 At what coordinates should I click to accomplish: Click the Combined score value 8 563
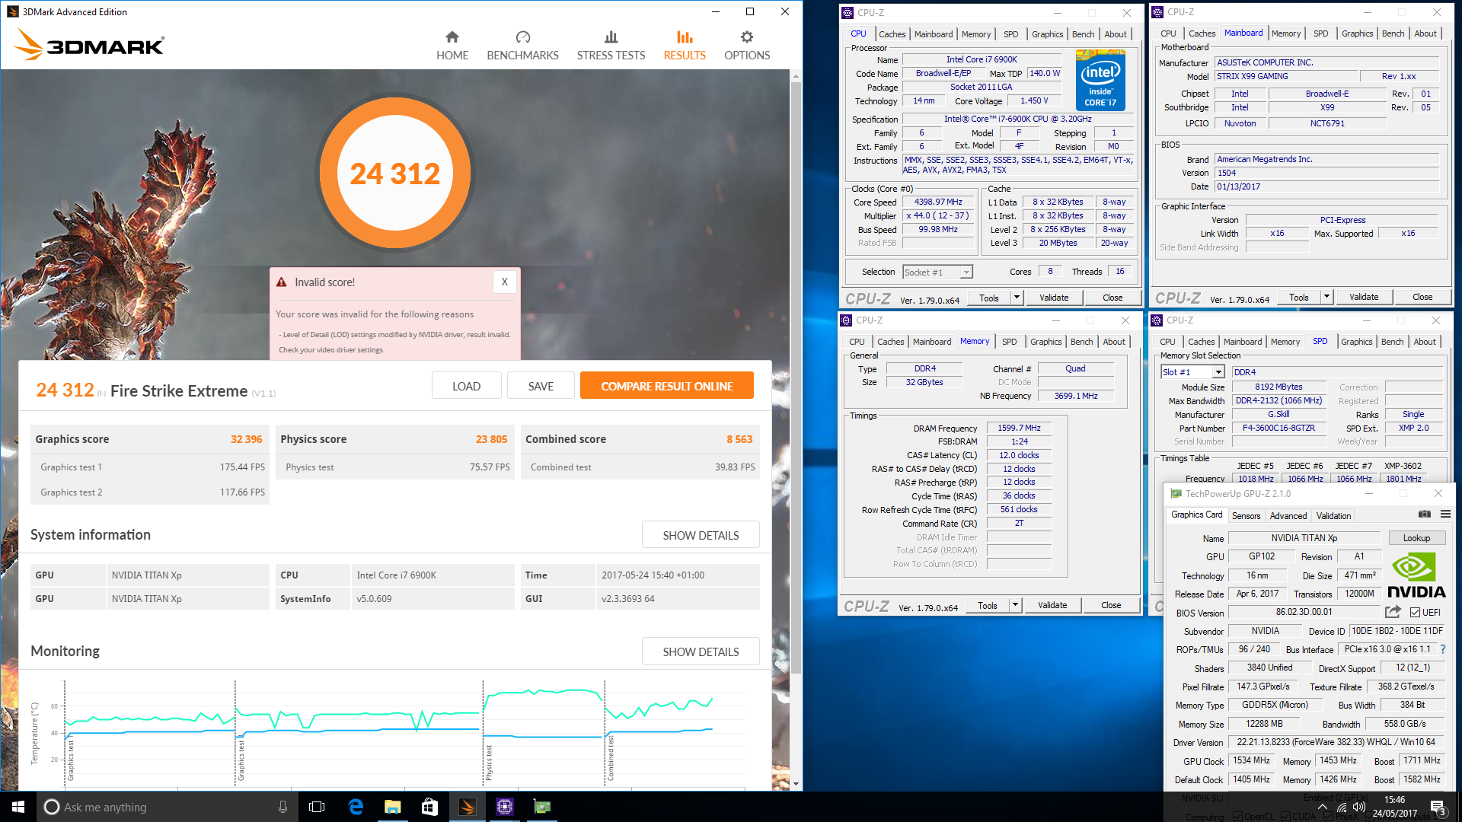point(739,439)
